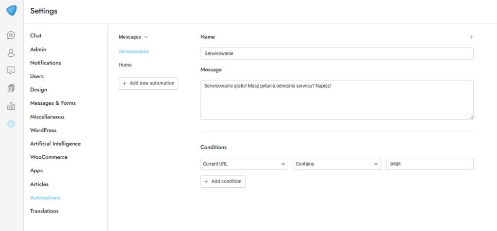Screen dimensions: 497x231
Task: Click the condition value field containing page
Action: 430,164
